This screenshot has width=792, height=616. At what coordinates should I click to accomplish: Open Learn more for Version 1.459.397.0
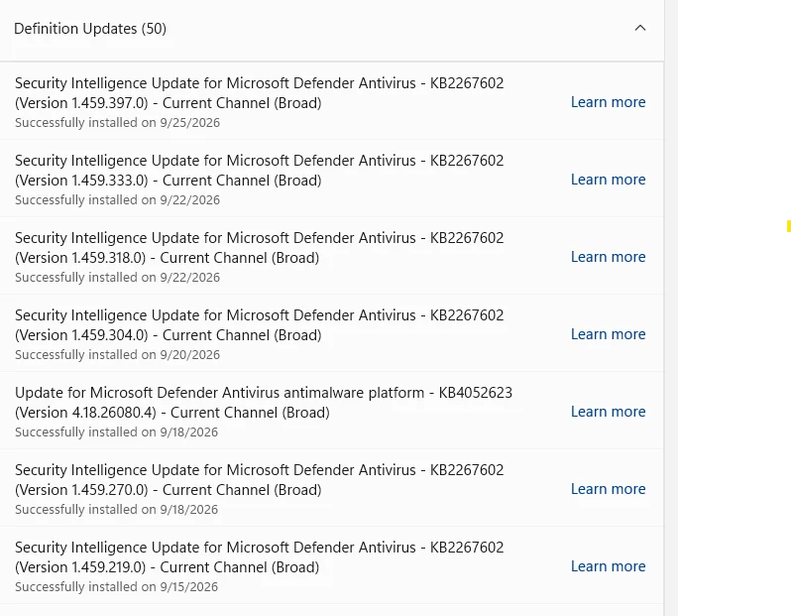pyautogui.click(x=609, y=102)
